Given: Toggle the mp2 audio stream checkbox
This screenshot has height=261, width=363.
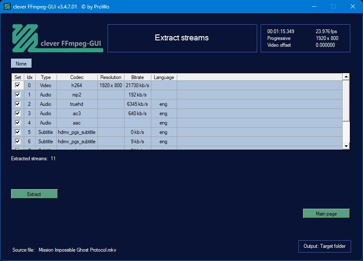Looking at the screenshot, I should 17,94.
